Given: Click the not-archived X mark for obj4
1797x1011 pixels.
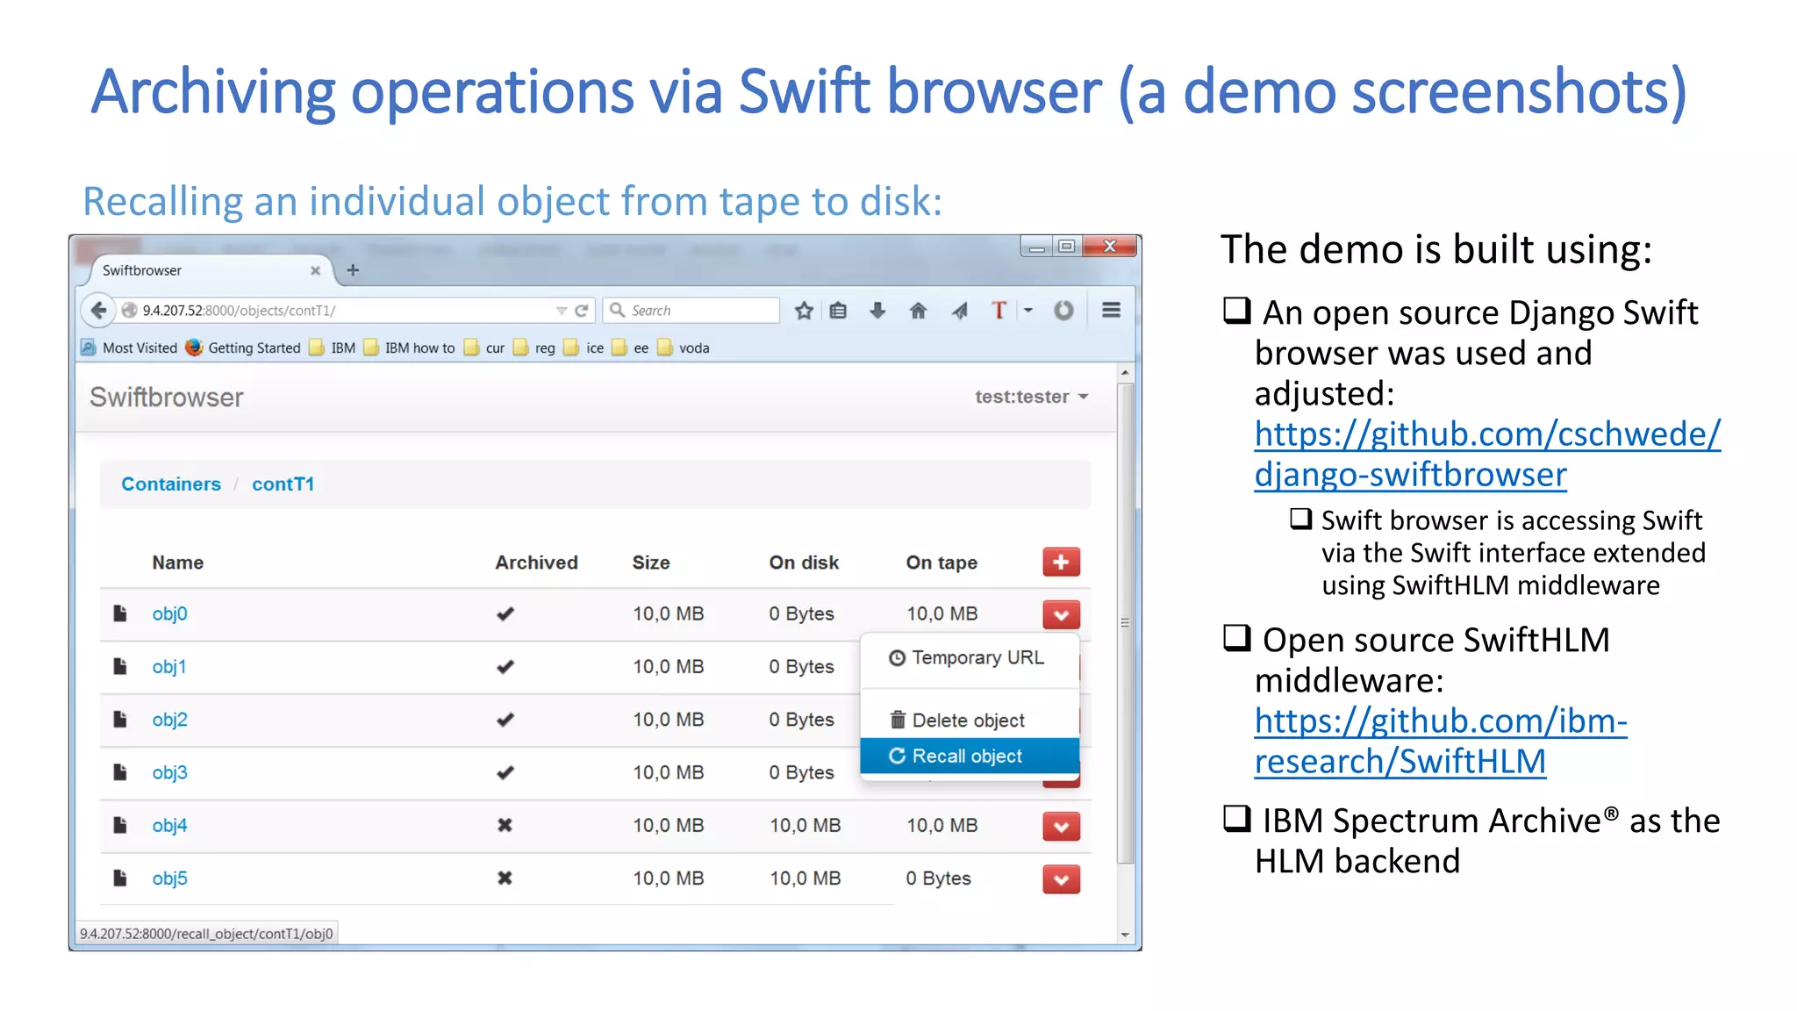Looking at the screenshot, I should point(505,825).
